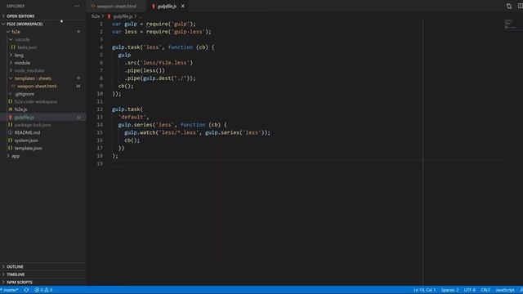Select the .gitignore file icon
523x294 pixels.
(x=11, y=94)
